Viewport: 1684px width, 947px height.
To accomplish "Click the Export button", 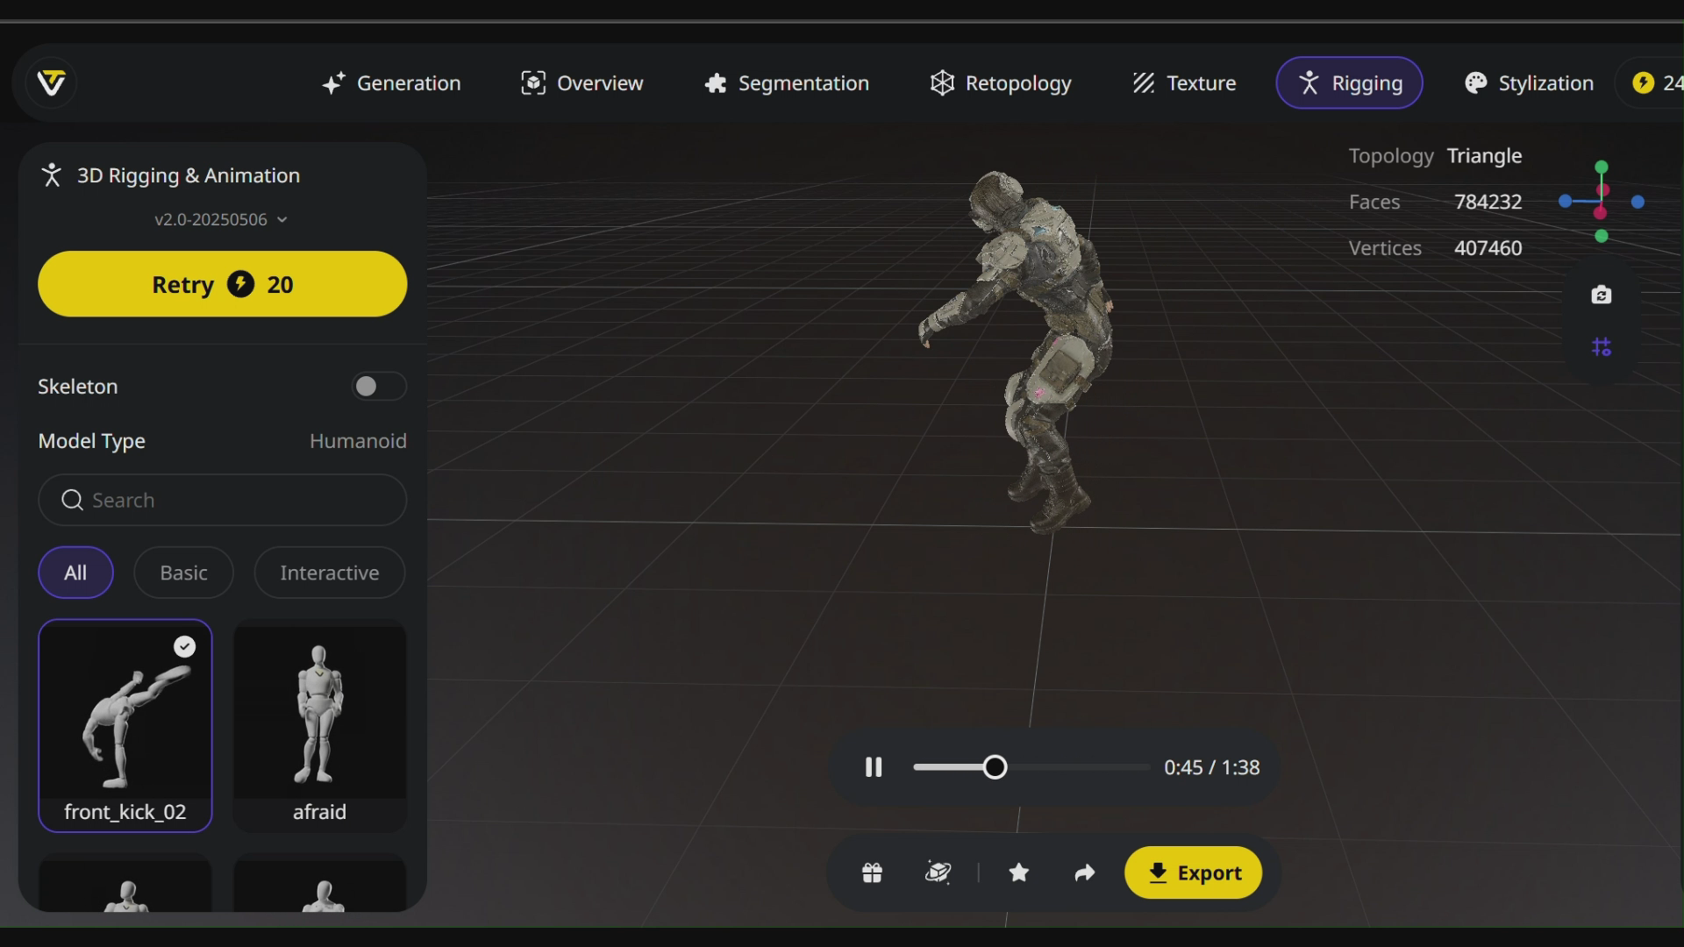I will (1193, 872).
